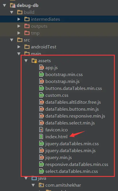Image resolution: width=118 pixels, height=191 pixels.
Task: Select the jquery.min.js file name
Action: 59,158
